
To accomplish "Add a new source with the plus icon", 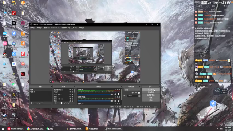I will 55,103.
